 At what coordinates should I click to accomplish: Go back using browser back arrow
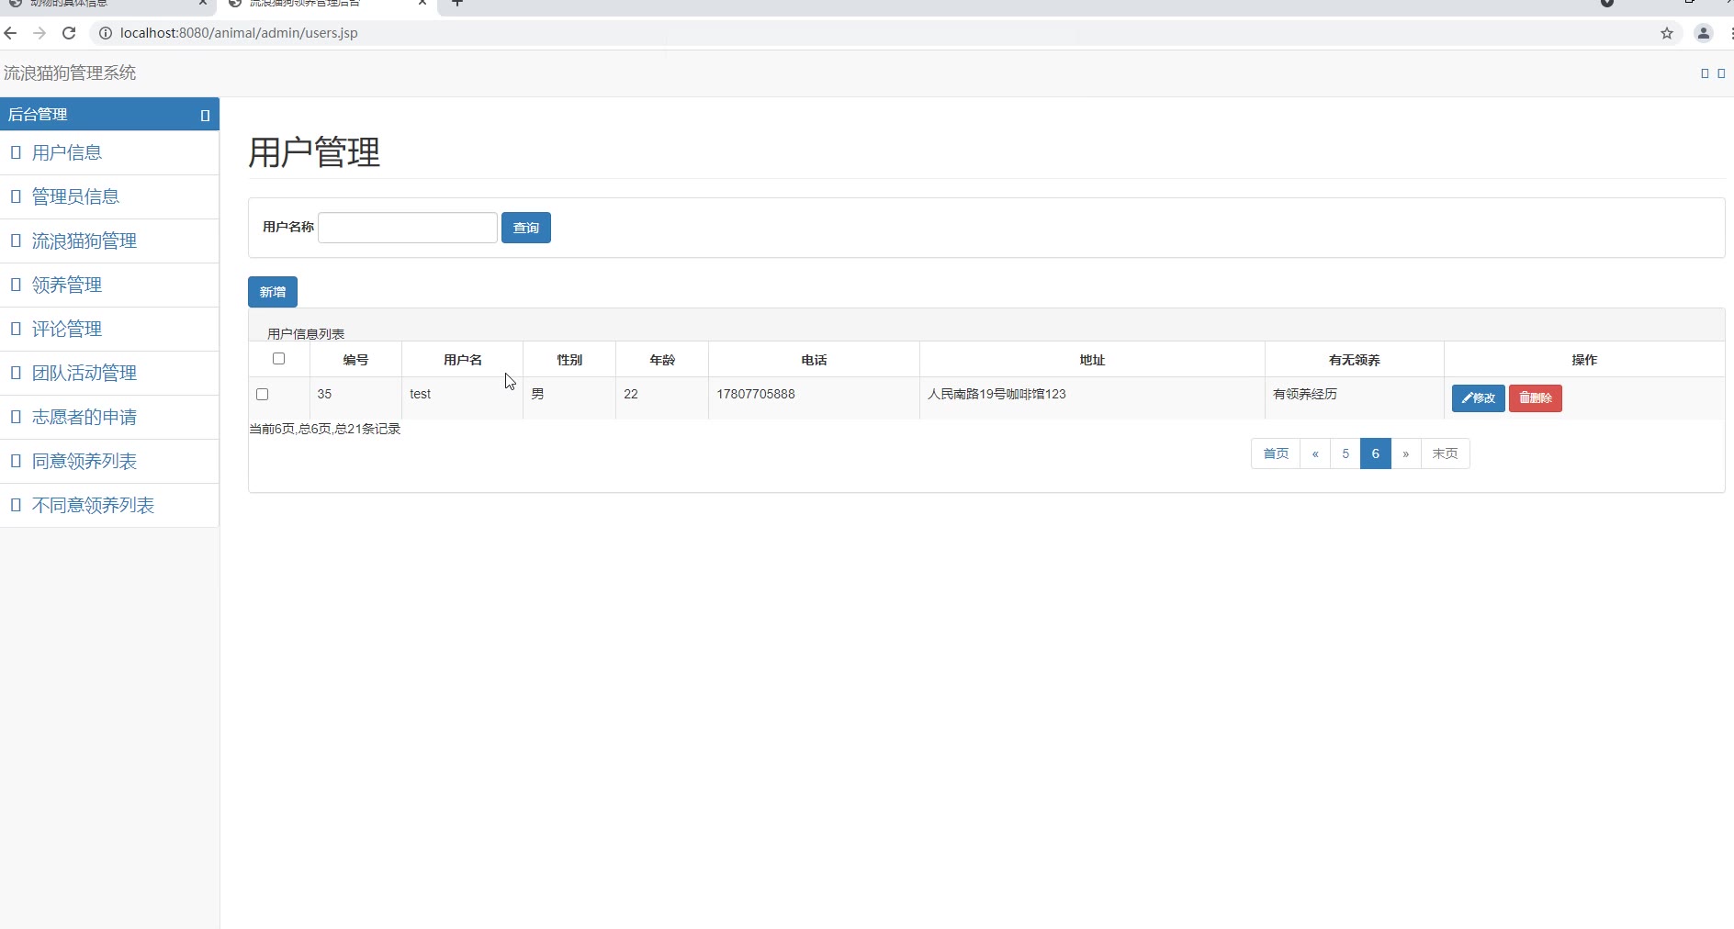(11, 33)
